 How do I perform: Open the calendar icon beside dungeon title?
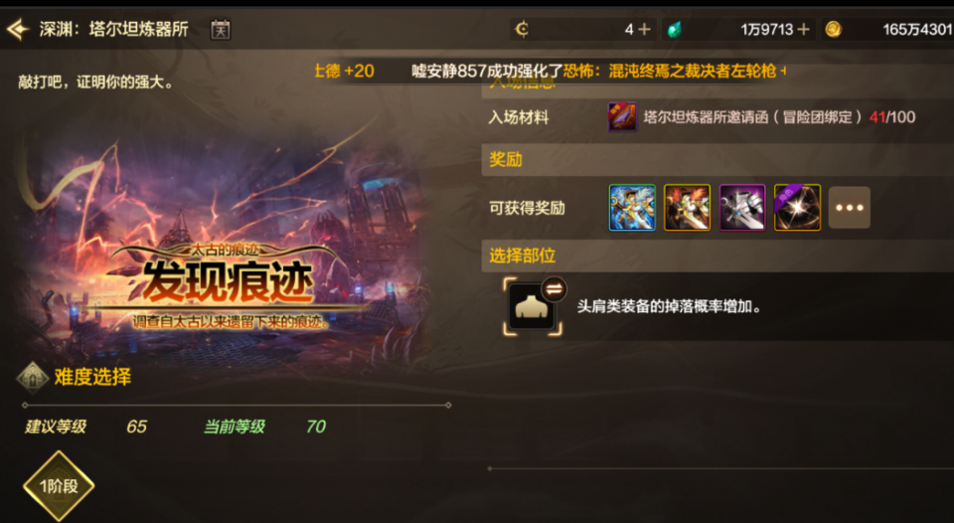point(221,29)
